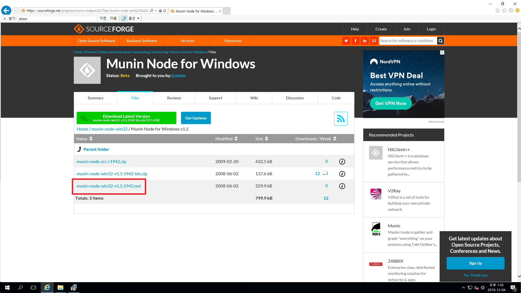Open the browser home icon
This screenshot has height=293, width=521.
[x=497, y=10]
